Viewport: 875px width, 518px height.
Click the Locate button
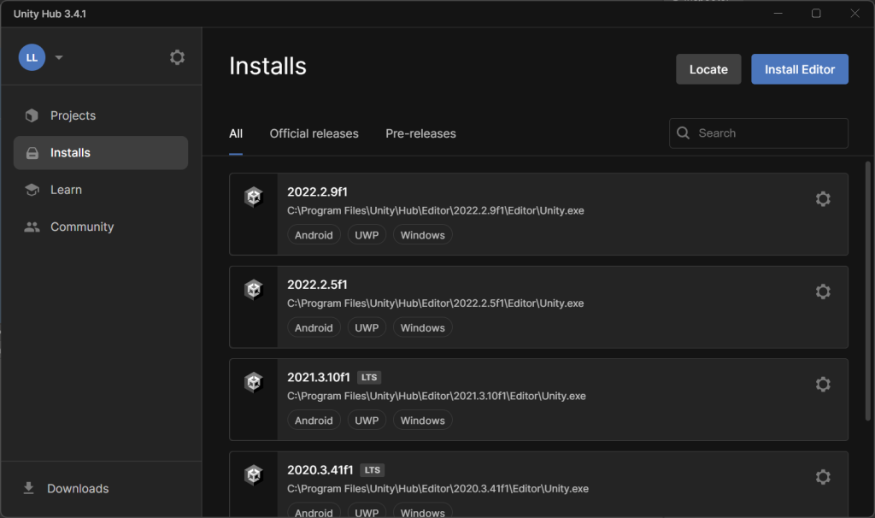coord(708,69)
